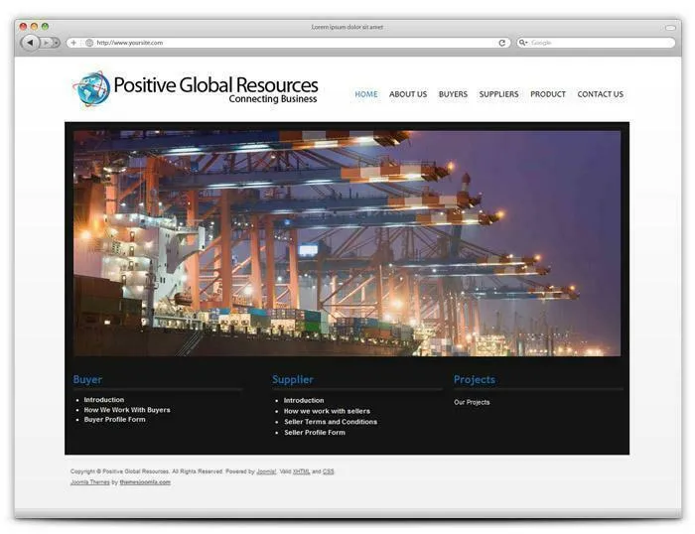695x534 pixels.
Task: Click the plus add-bookmark icon in address bar
Action: (x=73, y=43)
